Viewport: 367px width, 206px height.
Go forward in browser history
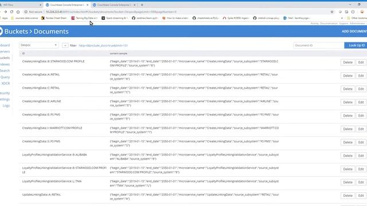click(x=5, y=11)
